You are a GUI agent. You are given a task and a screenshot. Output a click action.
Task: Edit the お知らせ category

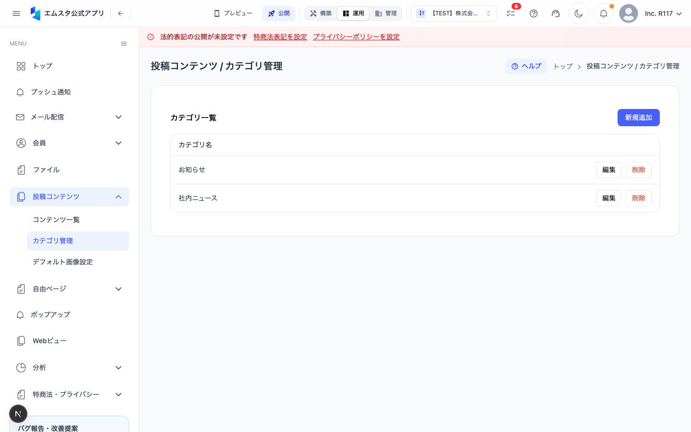tap(608, 170)
